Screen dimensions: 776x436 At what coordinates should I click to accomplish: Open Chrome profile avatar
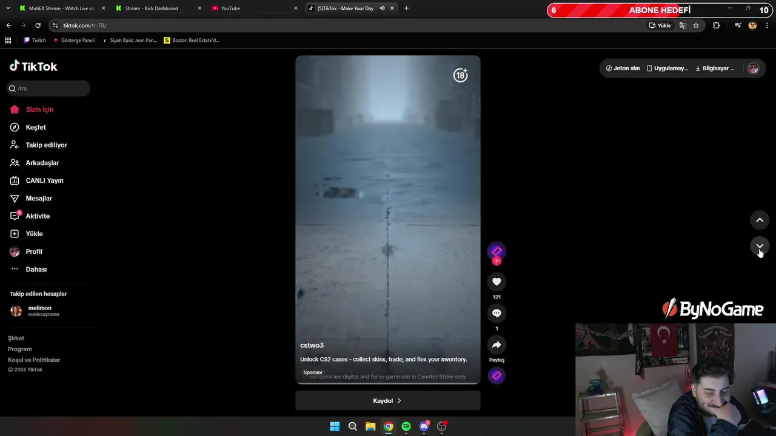(x=752, y=25)
